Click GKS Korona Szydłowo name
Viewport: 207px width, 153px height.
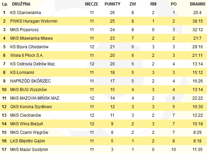[x=31, y=107]
